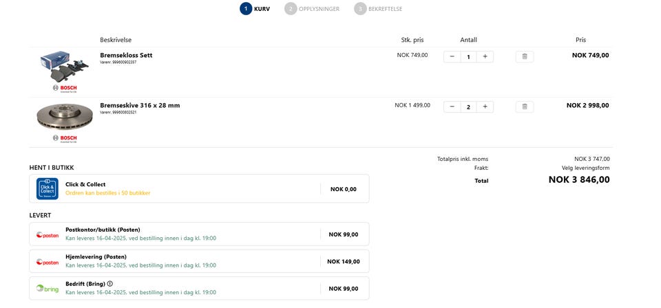Open the Bremsekloss Sett product link
The width and height of the screenshot is (661, 308).
pyautogui.click(x=126, y=55)
